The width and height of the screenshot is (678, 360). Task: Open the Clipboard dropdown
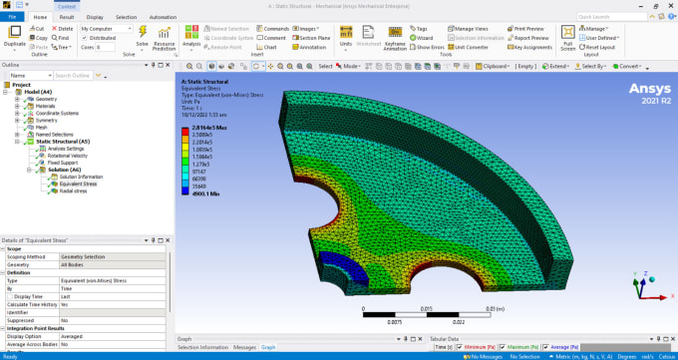[493, 66]
